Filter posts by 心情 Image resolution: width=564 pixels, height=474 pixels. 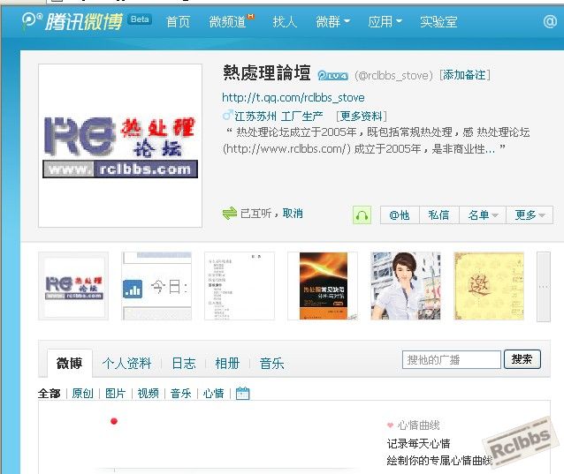214,394
